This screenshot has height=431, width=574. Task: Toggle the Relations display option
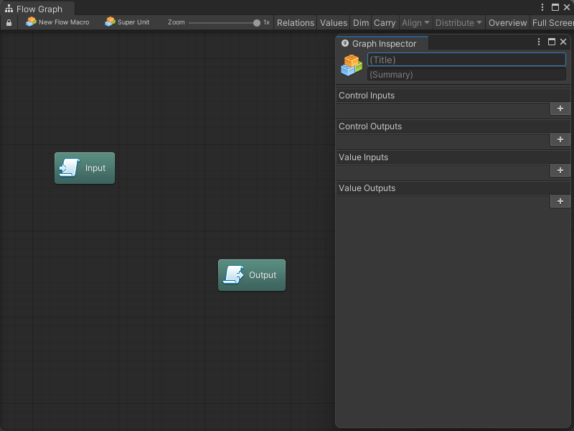[x=296, y=23]
